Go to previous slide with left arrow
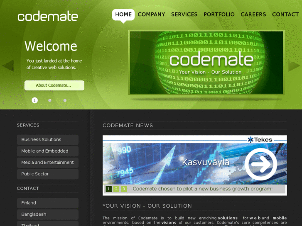This screenshot has width=302, height=226. [8, 66]
